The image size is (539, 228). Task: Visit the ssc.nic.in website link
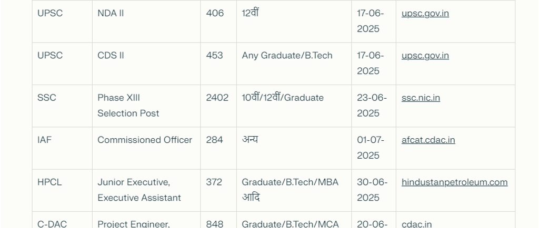click(421, 98)
